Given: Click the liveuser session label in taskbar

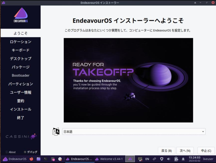Looking at the screenshot, I should [x=208, y=159].
